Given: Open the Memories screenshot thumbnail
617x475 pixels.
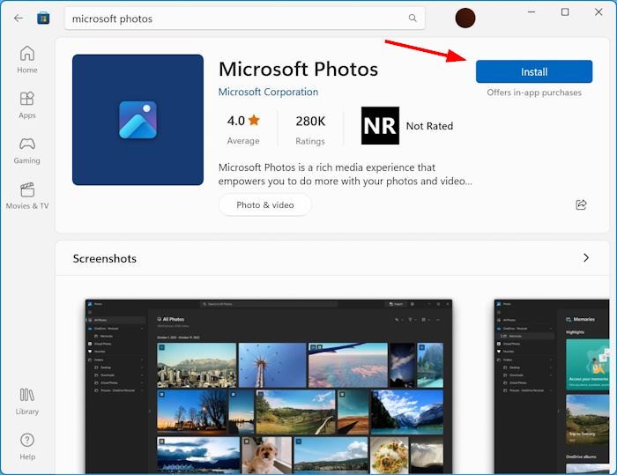Looking at the screenshot, I should (552, 387).
